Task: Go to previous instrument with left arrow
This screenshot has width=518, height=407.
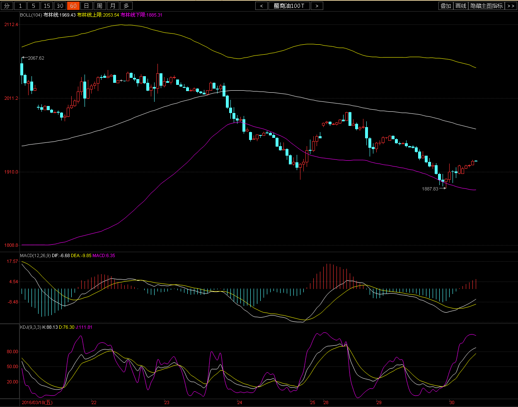Action: (261, 6)
